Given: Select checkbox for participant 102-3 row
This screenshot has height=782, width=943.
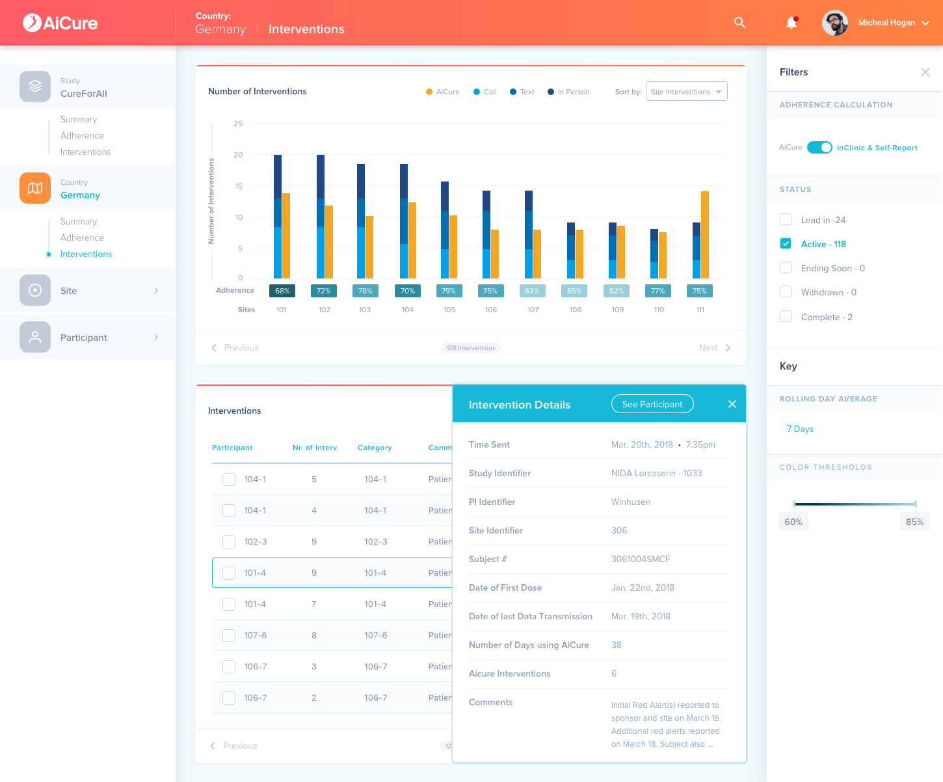Looking at the screenshot, I should coord(229,542).
